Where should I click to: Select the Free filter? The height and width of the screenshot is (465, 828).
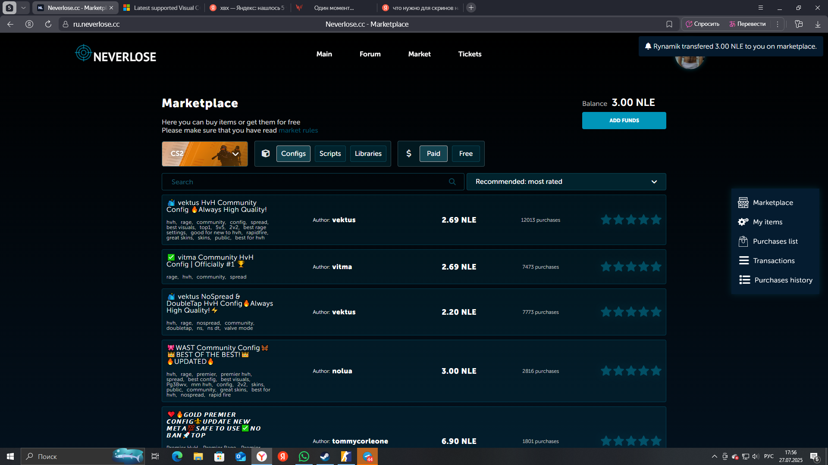(466, 154)
